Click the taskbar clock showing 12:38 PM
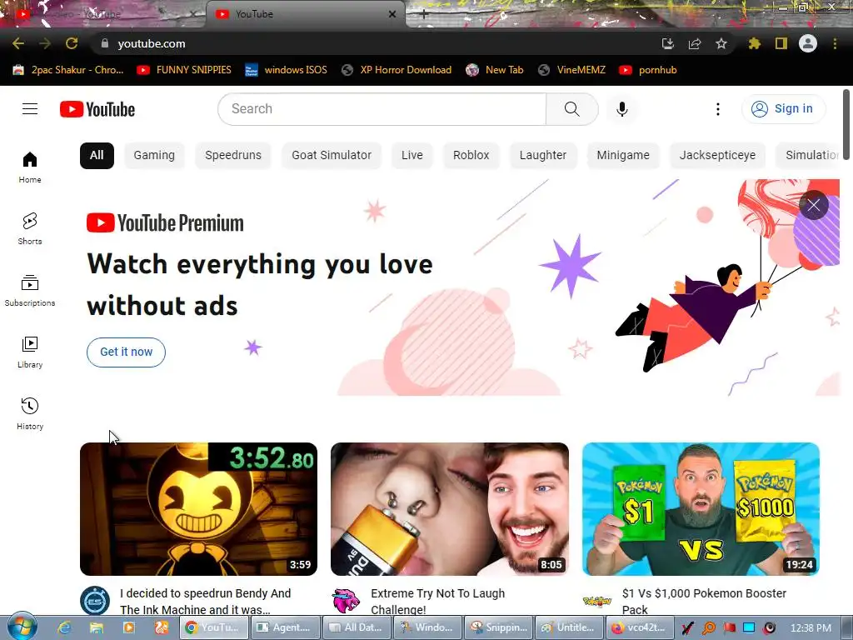Screen dimensions: 853x640 [x=811, y=627]
